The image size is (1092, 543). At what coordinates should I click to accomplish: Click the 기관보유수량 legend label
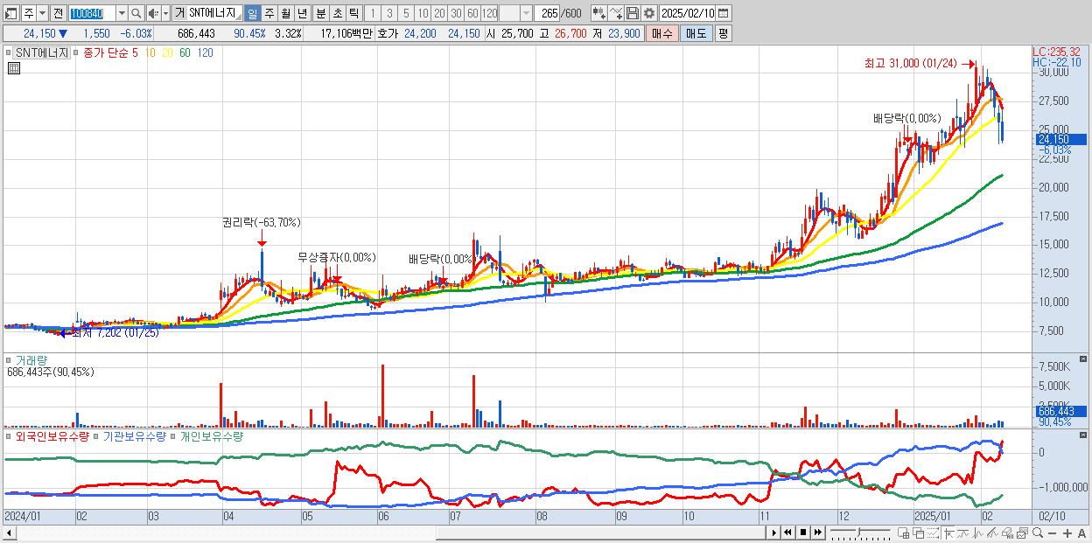tap(135, 435)
